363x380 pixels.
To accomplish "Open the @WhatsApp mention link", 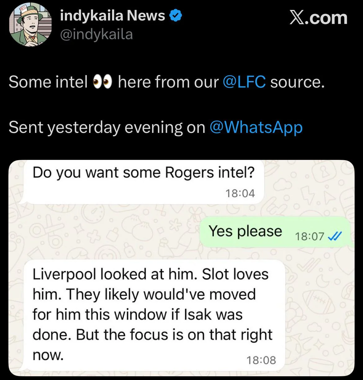I will [x=256, y=128].
